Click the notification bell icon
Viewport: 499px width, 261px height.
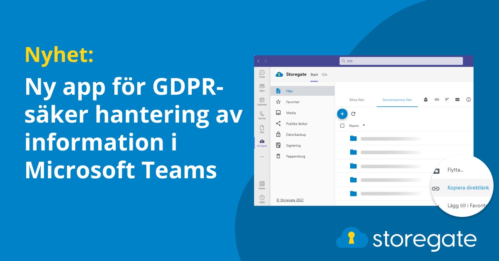click(425, 99)
